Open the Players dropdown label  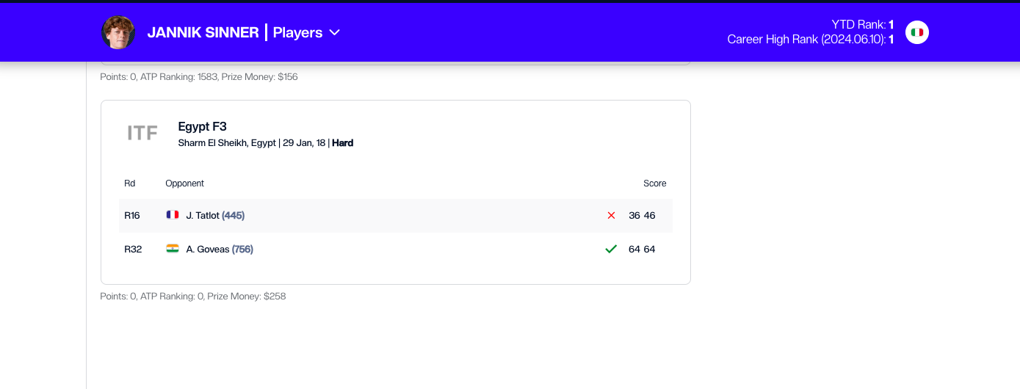pos(297,32)
